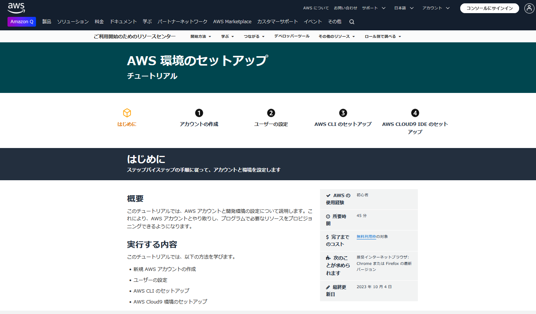
Task: Select the はじめに step label
Action: [x=127, y=124]
